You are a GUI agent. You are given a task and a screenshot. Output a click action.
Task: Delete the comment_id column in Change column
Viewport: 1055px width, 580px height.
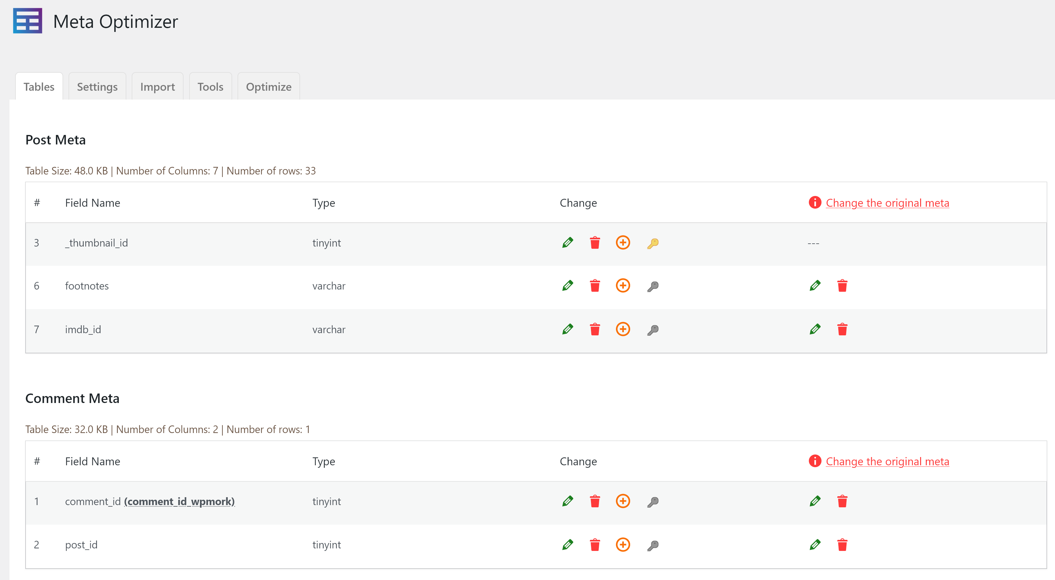coord(595,501)
